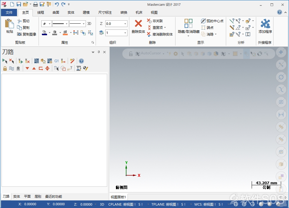Switch to the 尺寸标注 ribbon tab
Image resolution: width=289 pixels, height=208 pixels.
click(105, 12)
